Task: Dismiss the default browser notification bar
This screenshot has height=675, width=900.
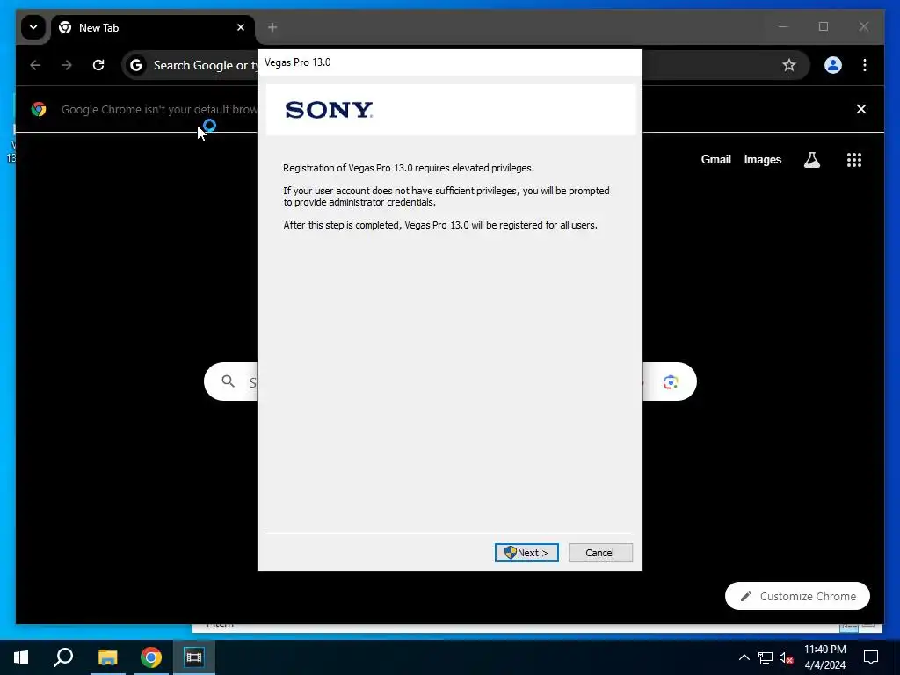Action: pyautogui.click(x=861, y=109)
